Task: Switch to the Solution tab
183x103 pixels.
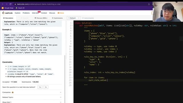Action: coord(25,18)
